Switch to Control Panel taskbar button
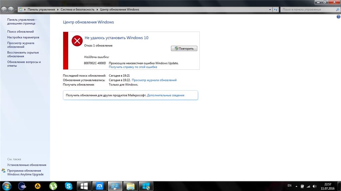 point(115,186)
